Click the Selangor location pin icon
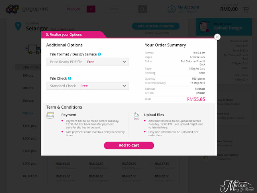This screenshot has width=257, height=193. pos(18,26)
